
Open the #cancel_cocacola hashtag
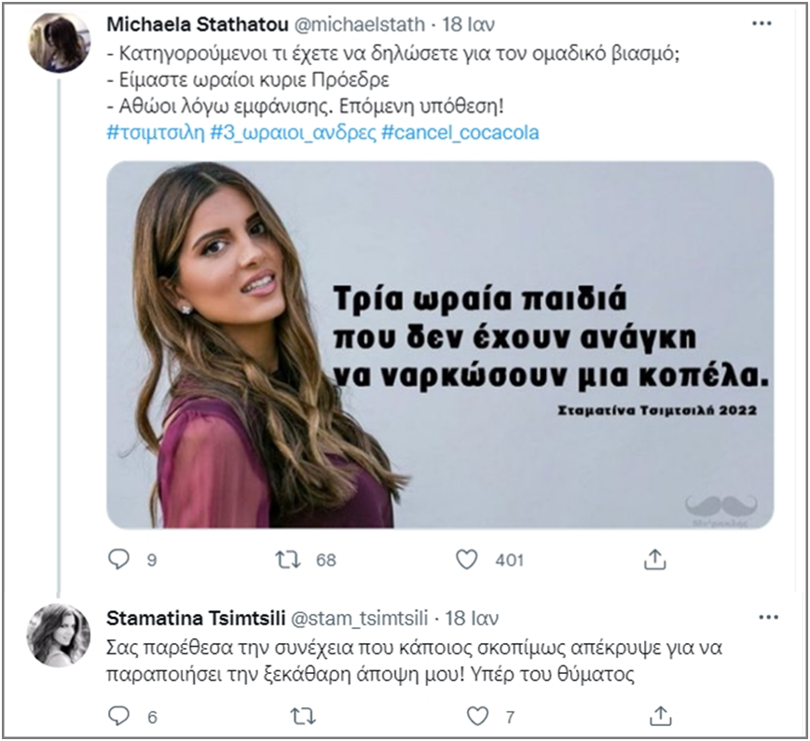coord(460,133)
